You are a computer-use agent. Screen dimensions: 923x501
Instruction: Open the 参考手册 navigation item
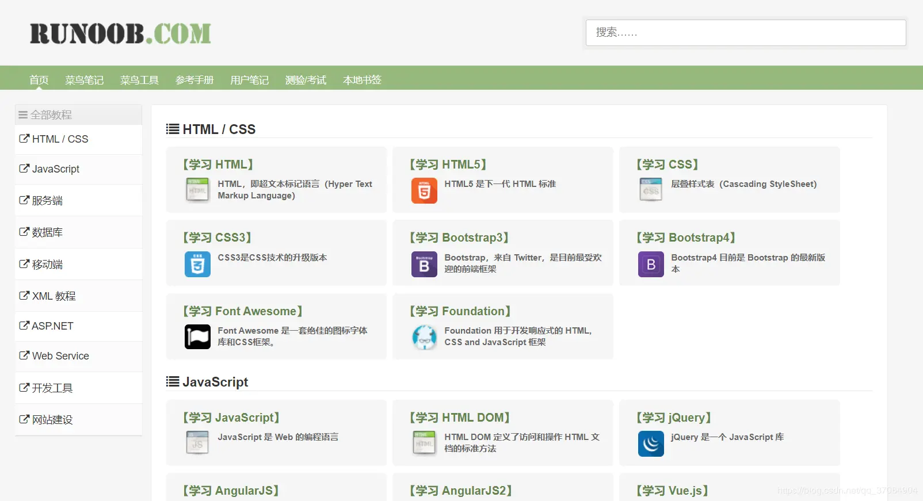coord(194,80)
